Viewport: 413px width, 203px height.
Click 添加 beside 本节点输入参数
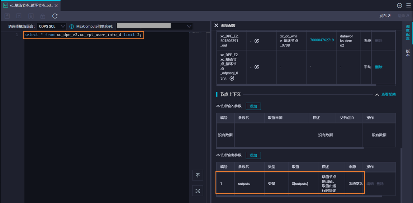pos(253,106)
